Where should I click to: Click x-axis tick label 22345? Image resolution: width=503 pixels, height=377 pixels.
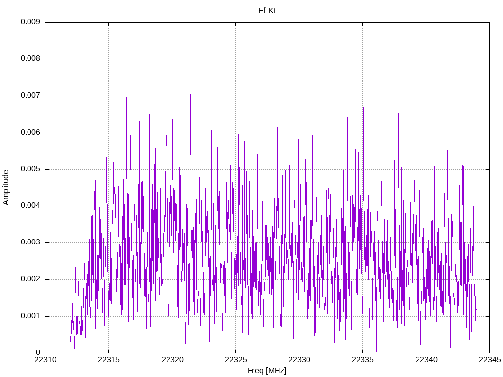[490, 360]
